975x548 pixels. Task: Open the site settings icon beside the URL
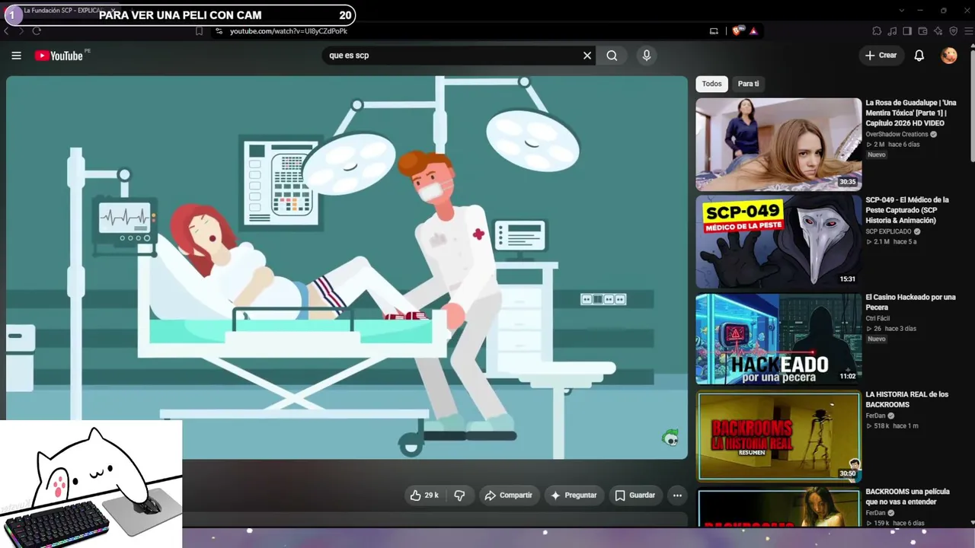219,31
